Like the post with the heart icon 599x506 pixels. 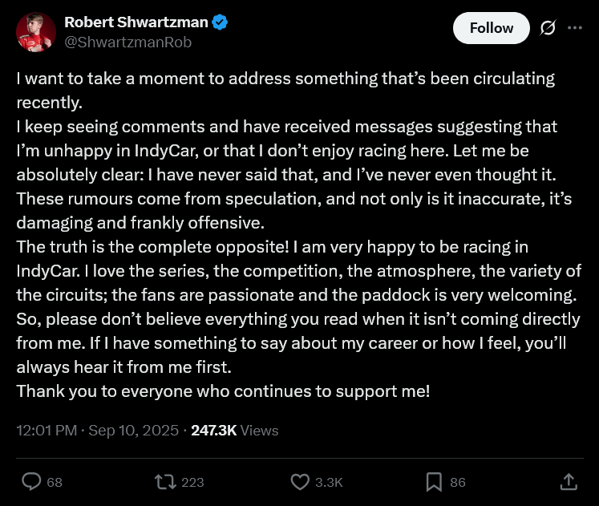[300, 481]
